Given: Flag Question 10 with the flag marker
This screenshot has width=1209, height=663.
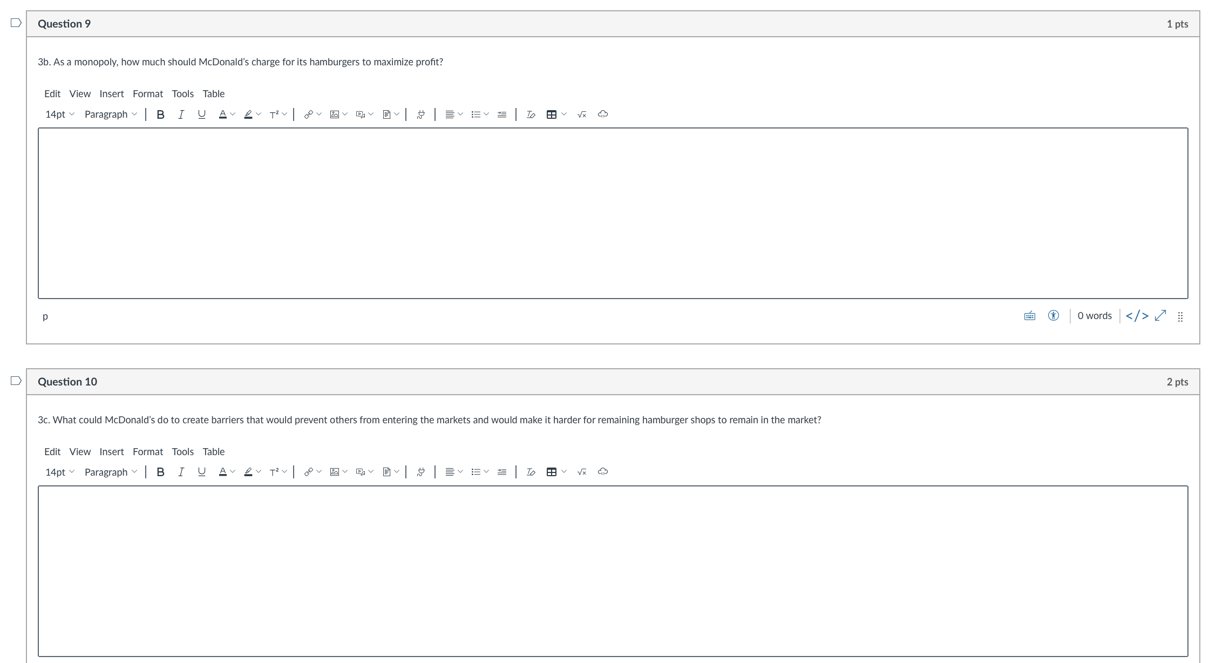Looking at the screenshot, I should tap(16, 381).
